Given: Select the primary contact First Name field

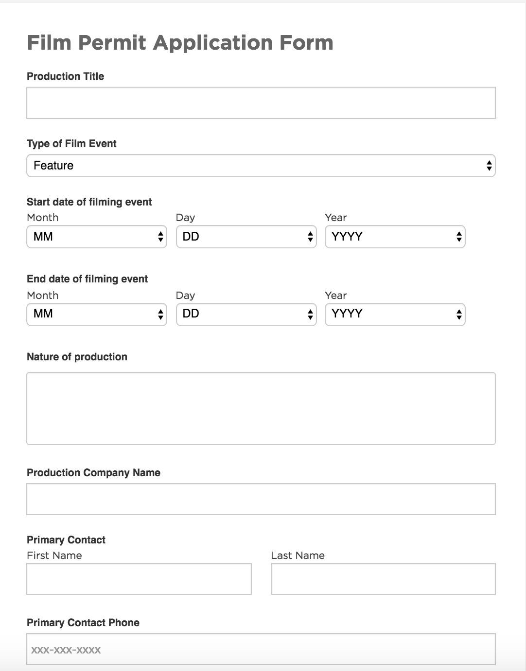Looking at the screenshot, I should [139, 578].
